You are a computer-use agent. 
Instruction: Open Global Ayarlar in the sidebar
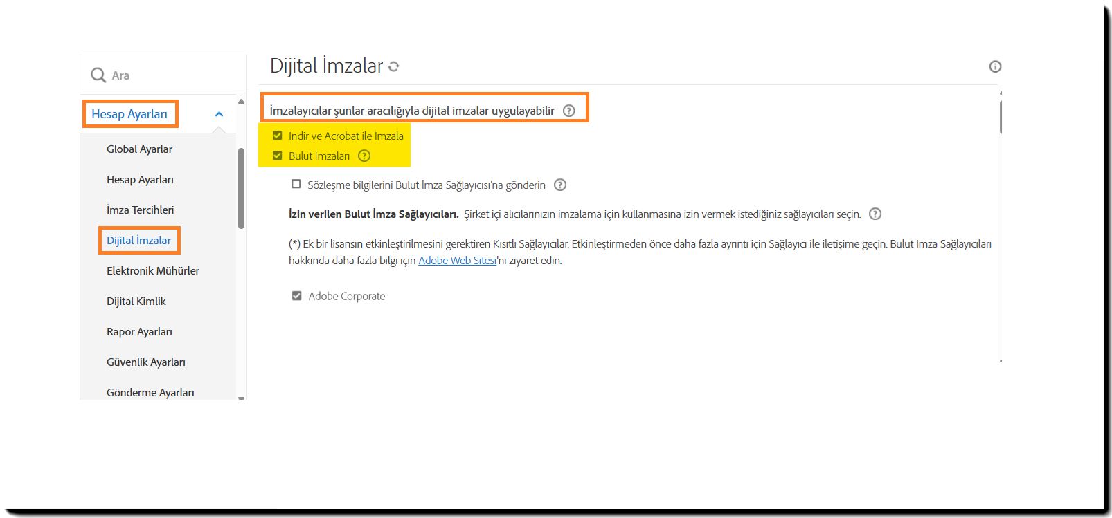coord(139,149)
